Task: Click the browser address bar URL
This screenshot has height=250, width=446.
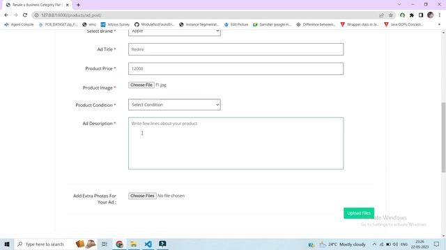Action: click(x=71, y=15)
